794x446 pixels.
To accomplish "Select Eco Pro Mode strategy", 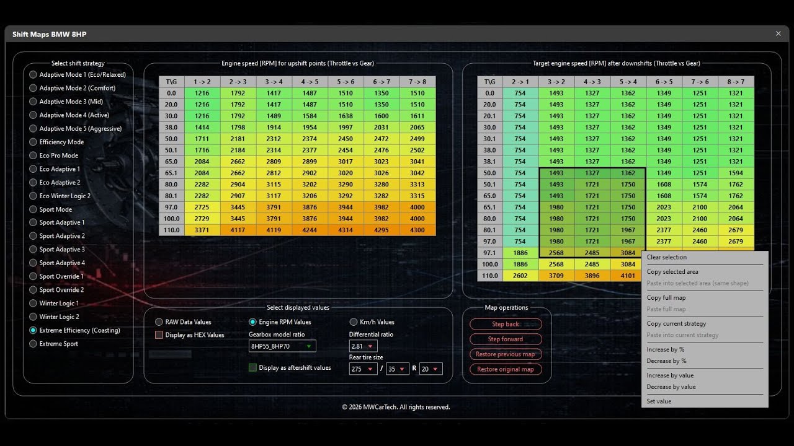I will (53, 155).
